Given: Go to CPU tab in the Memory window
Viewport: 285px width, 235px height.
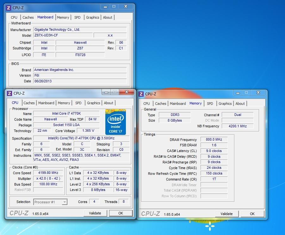Looking at the screenshot, I should (x=146, y=104).
